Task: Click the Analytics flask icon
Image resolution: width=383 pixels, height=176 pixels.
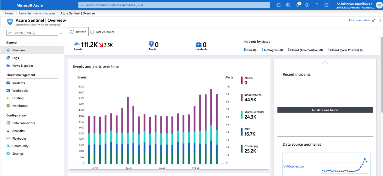Action: (x=8, y=131)
